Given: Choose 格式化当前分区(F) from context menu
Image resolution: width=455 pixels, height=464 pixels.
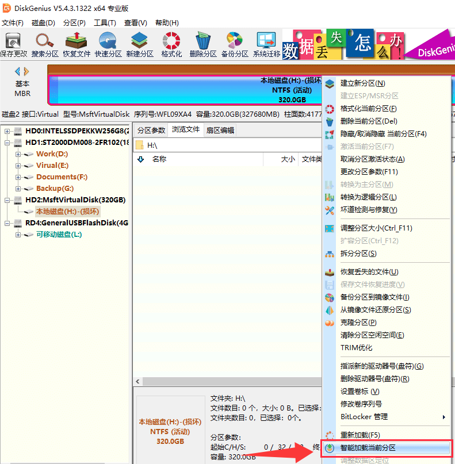Looking at the screenshot, I should click(387, 109).
